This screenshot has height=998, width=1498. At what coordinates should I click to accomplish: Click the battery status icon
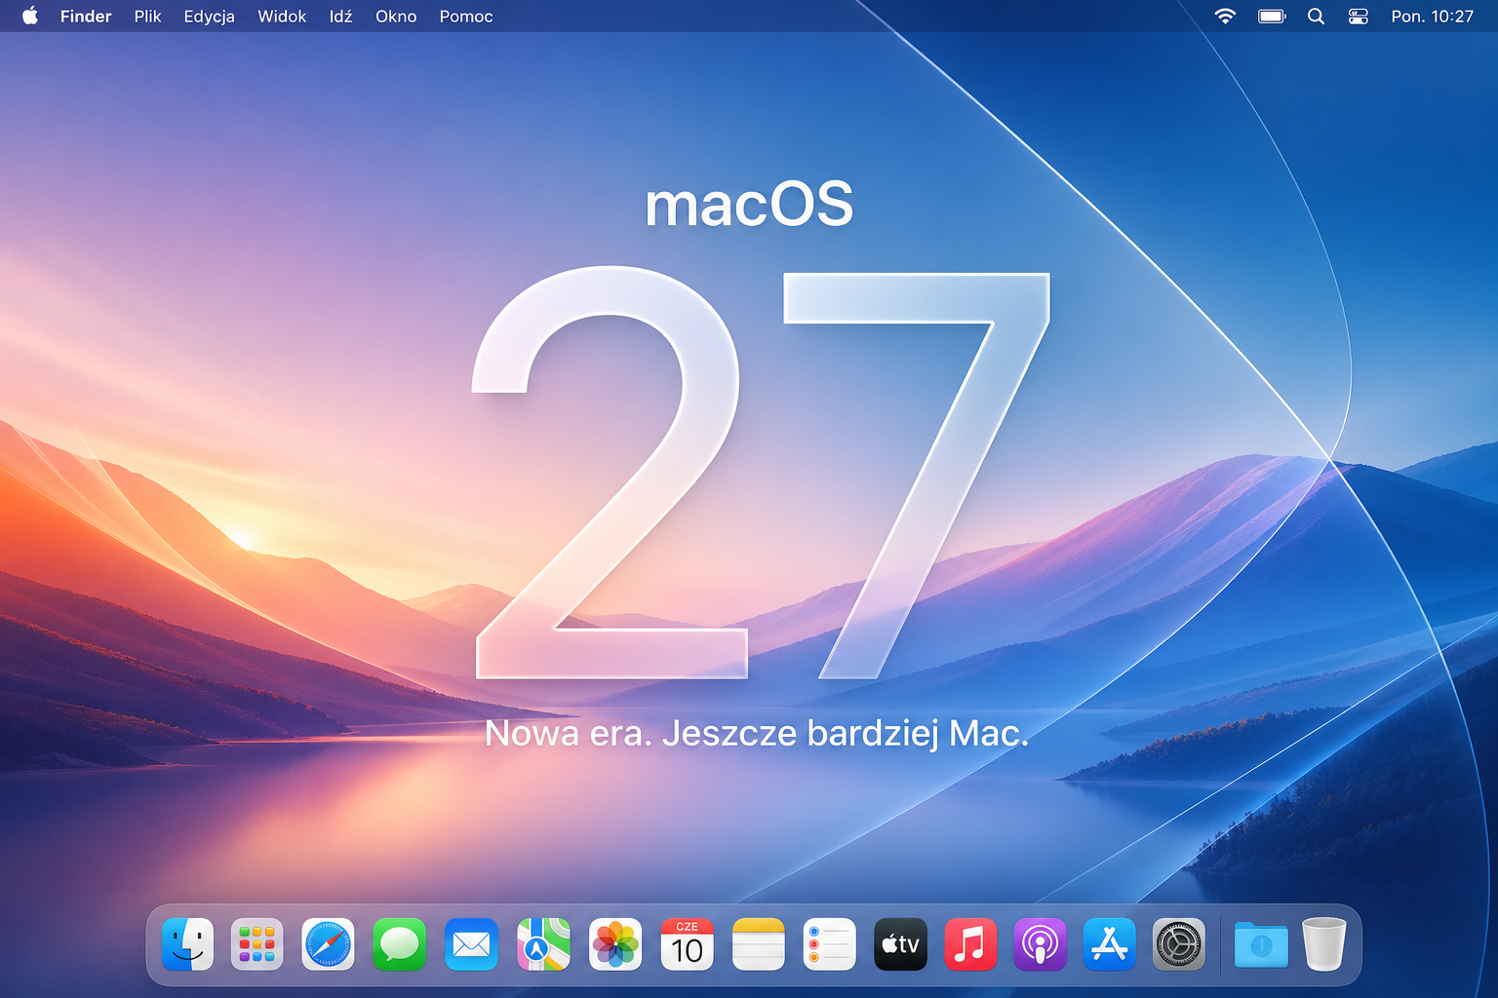point(1272,16)
